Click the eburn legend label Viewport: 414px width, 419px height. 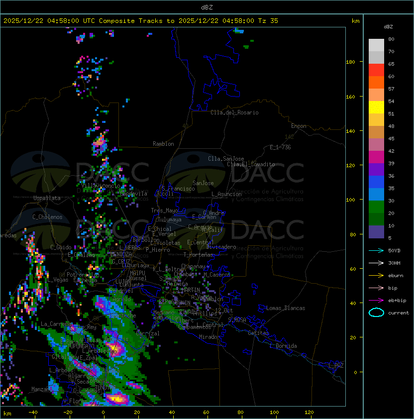pos(396,276)
